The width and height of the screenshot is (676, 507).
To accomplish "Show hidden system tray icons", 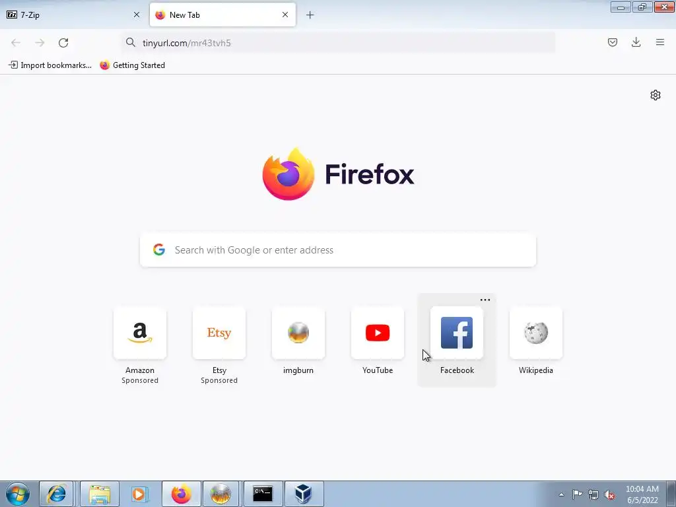I will (561, 494).
